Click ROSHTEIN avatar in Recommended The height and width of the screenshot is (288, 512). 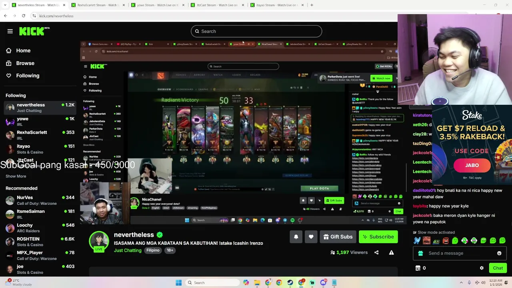pos(10,242)
